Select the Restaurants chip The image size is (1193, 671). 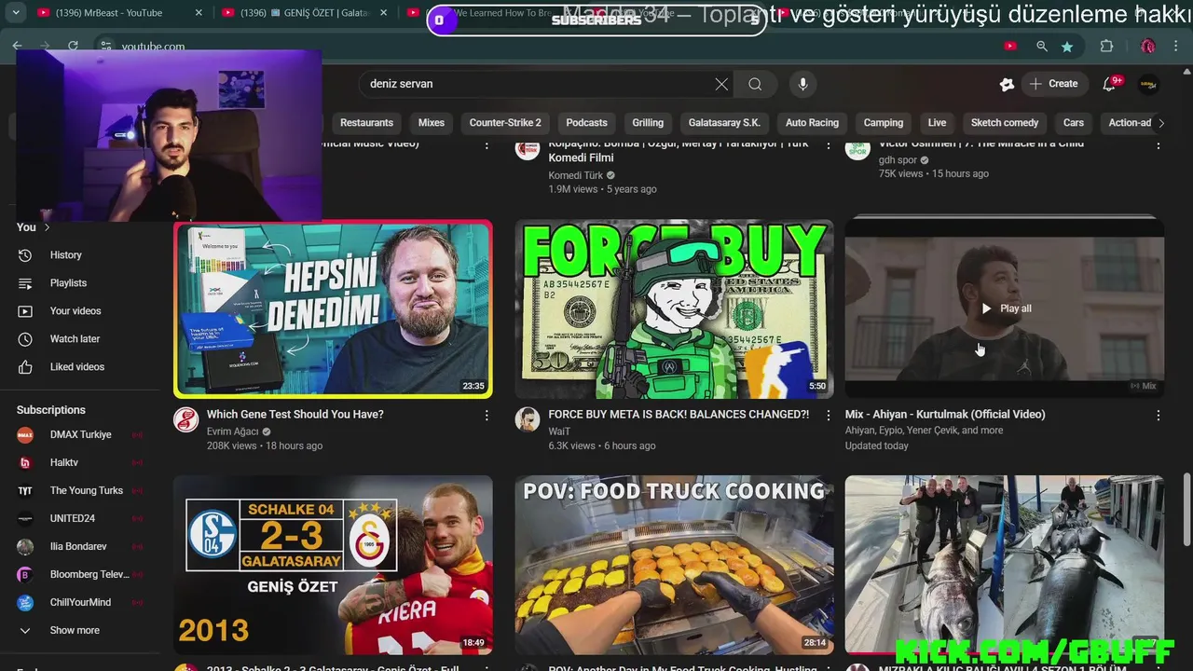click(x=366, y=123)
